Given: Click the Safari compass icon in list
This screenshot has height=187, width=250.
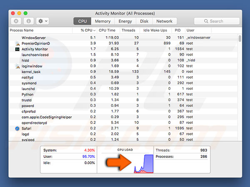Looking at the screenshot, I should pos(17,129).
